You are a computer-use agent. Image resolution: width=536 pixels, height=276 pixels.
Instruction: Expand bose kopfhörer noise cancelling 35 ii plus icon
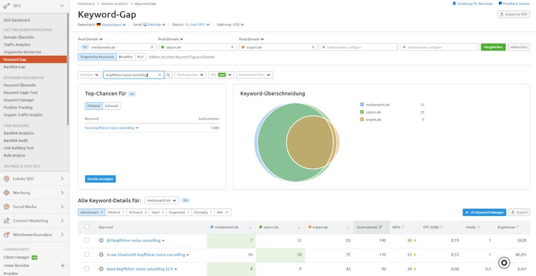point(101,269)
